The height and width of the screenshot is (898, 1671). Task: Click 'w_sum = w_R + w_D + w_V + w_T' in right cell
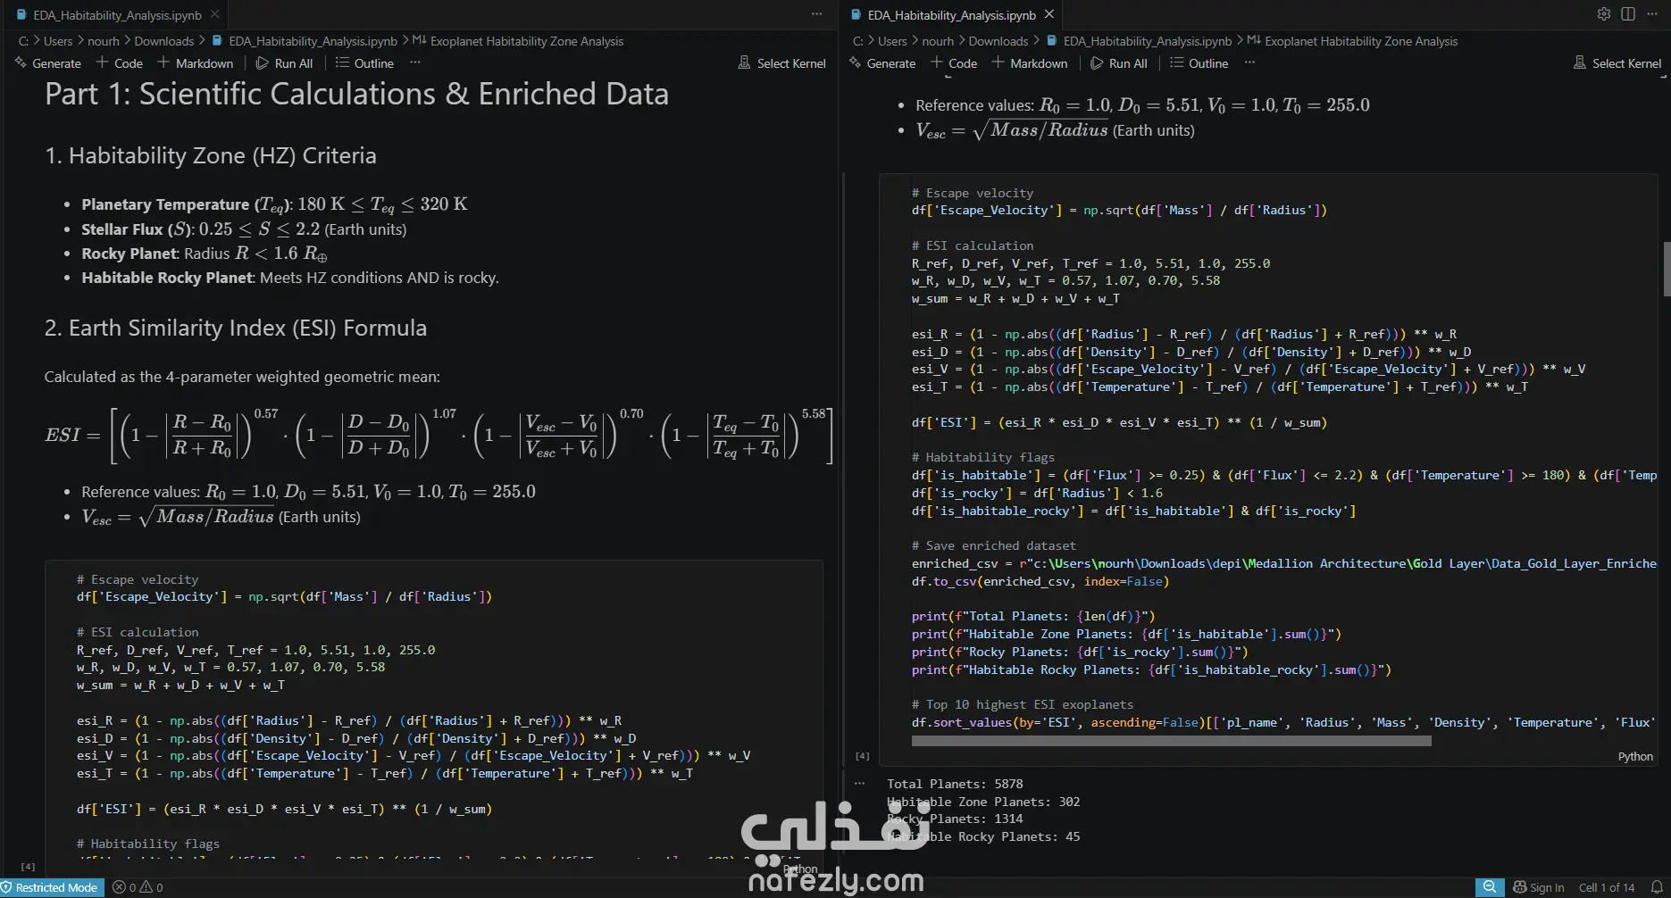1015,298
